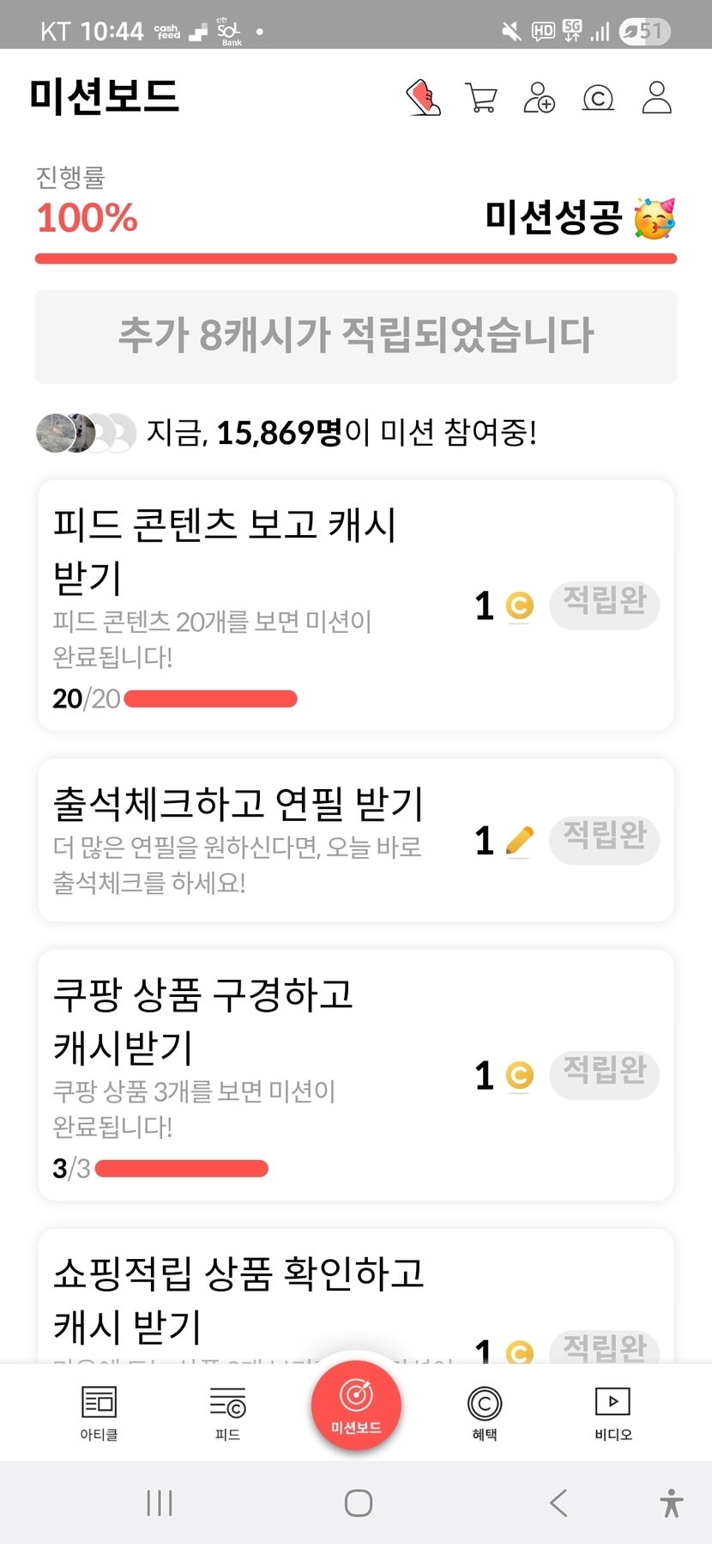712x1544 pixels.
Task: Tap the coin icon on Coupang mission
Action: [x=519, y=1075]
